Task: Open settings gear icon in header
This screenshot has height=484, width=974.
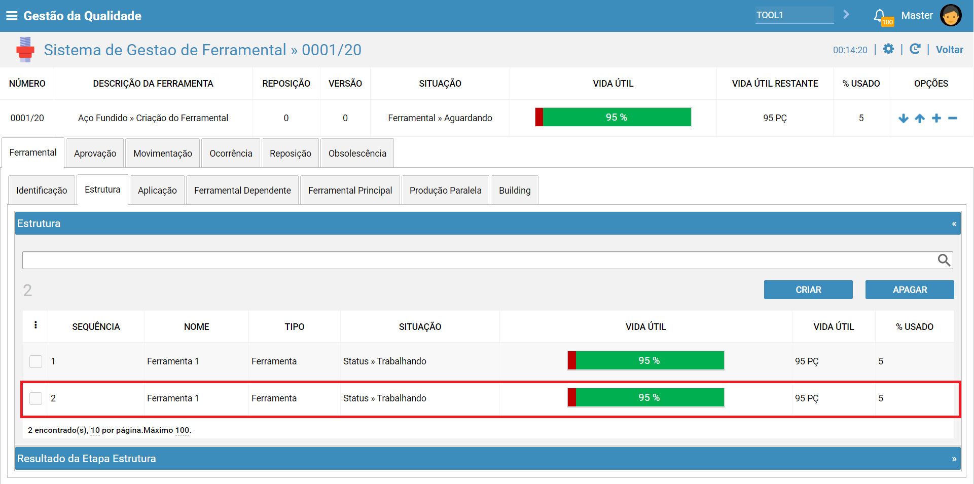Action: point(888,49)
